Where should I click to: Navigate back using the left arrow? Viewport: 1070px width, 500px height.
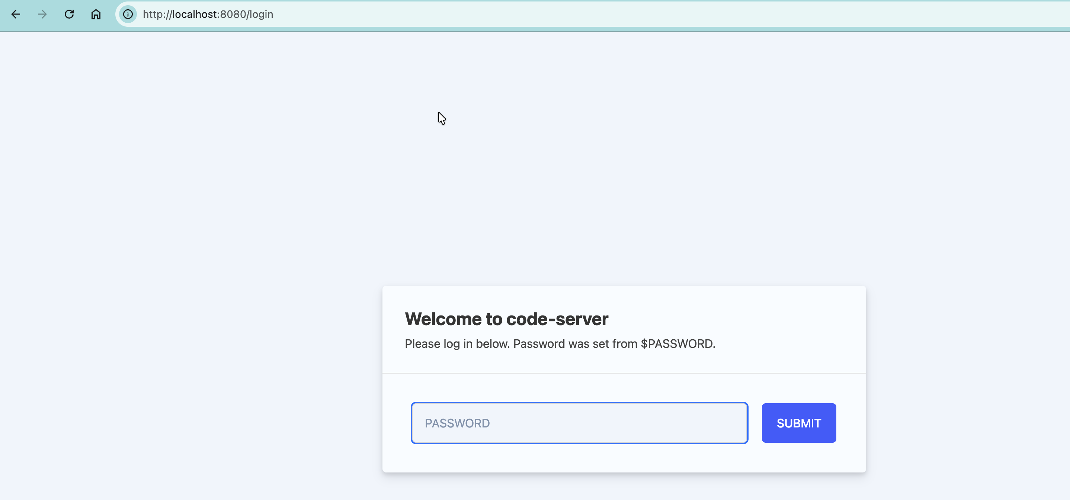click(x=16, y=14)
